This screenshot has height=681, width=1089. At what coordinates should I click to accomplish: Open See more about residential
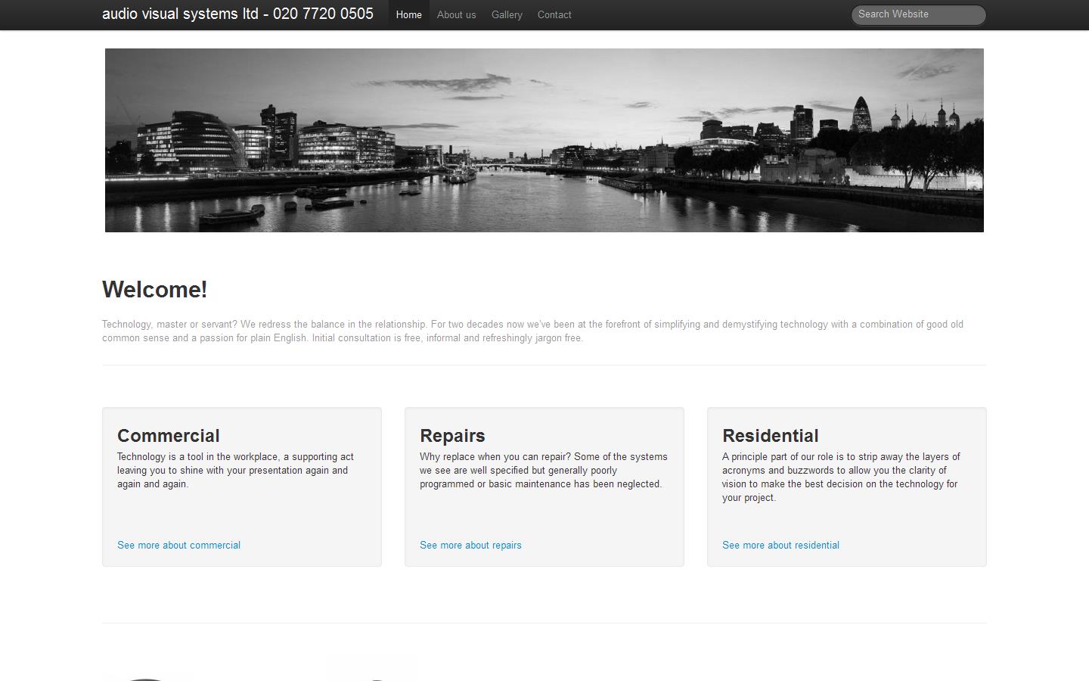(780, 545)
